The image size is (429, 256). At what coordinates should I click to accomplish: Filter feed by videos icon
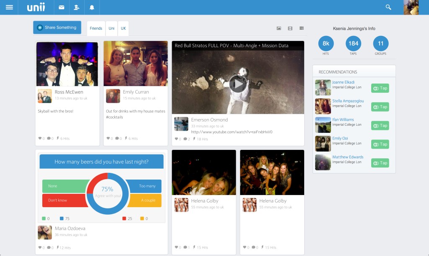[290, 28]
